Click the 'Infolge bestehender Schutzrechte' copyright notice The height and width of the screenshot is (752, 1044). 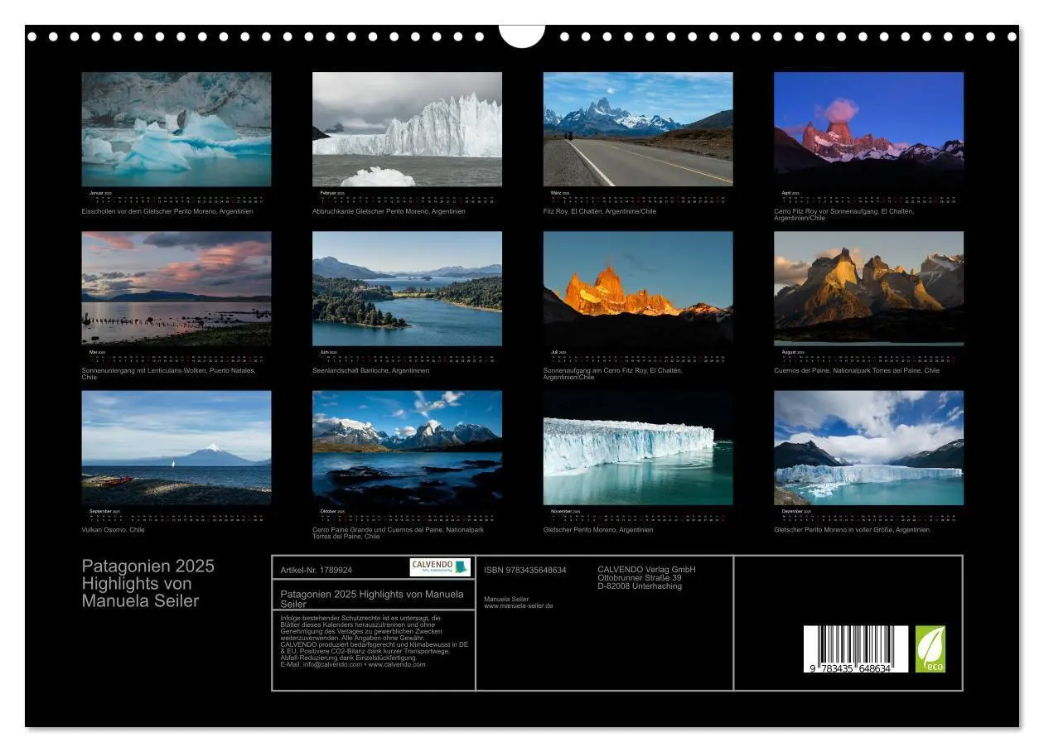click(375, 641)
